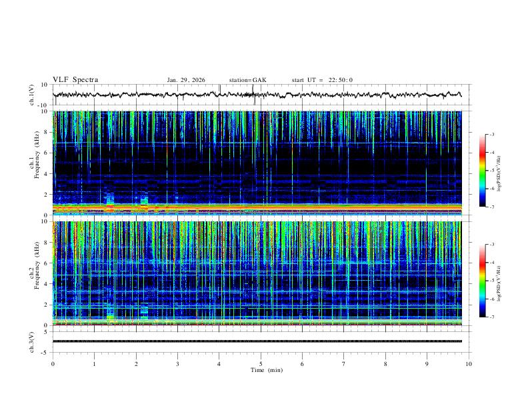Click the "Time (min)" axis label
This screenshot has width=528, height=408.
coord(267,370)
